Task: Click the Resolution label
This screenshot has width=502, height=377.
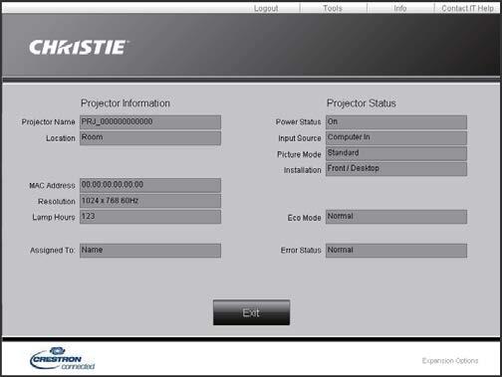Action: pos(57,201)
